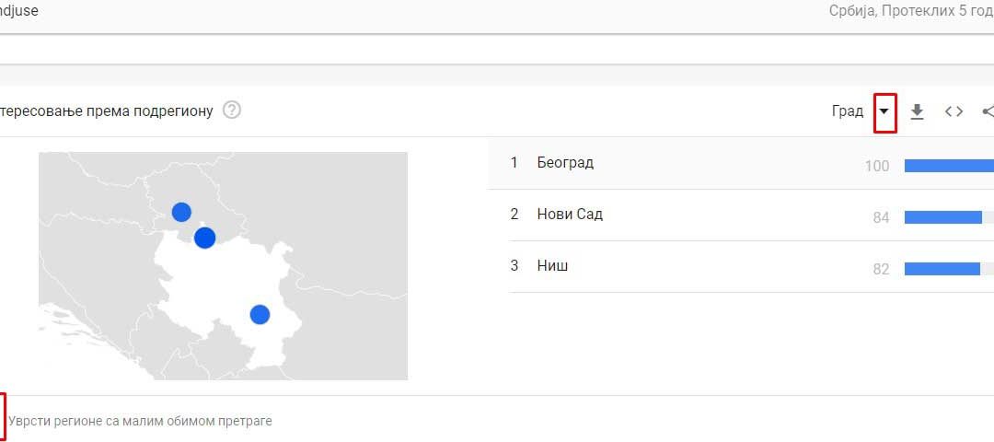Select the Niš dot on the map
The image size is (994, 442).
coord(260,315)
